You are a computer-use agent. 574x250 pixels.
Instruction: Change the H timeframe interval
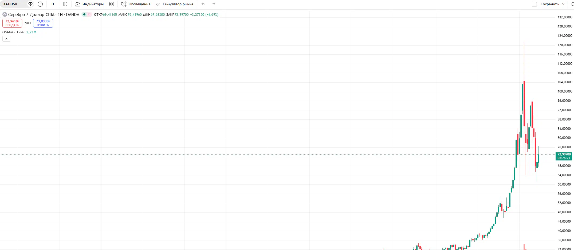point(53,4)
